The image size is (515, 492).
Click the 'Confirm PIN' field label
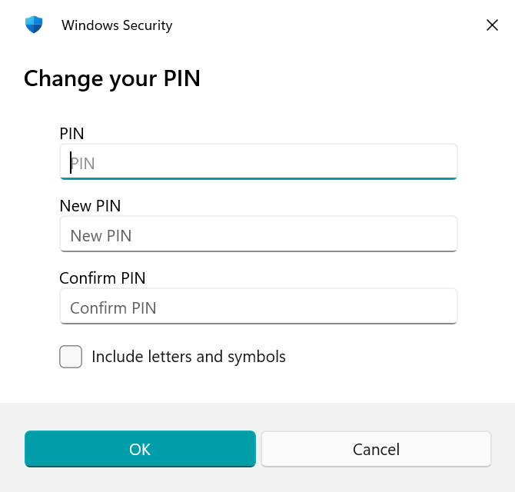pyautogui.click(x=102, y=278)
